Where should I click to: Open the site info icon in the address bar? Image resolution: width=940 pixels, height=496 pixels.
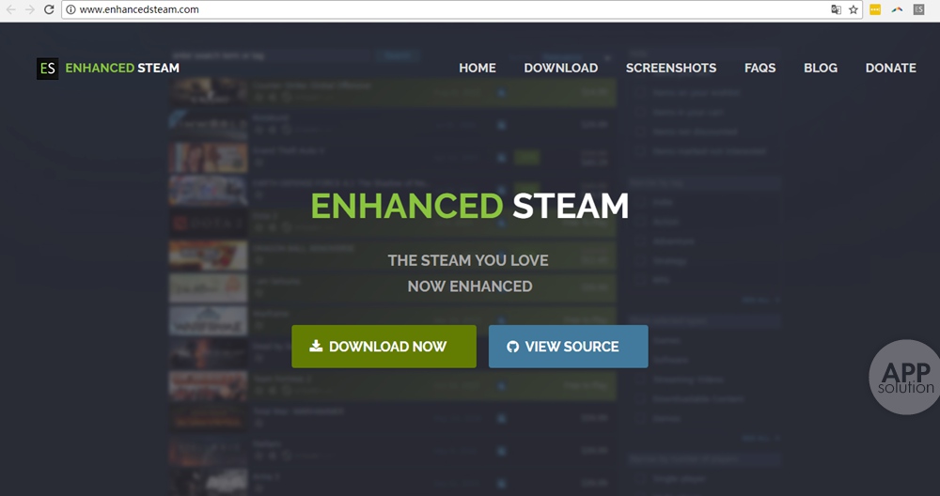click(70, 9)
